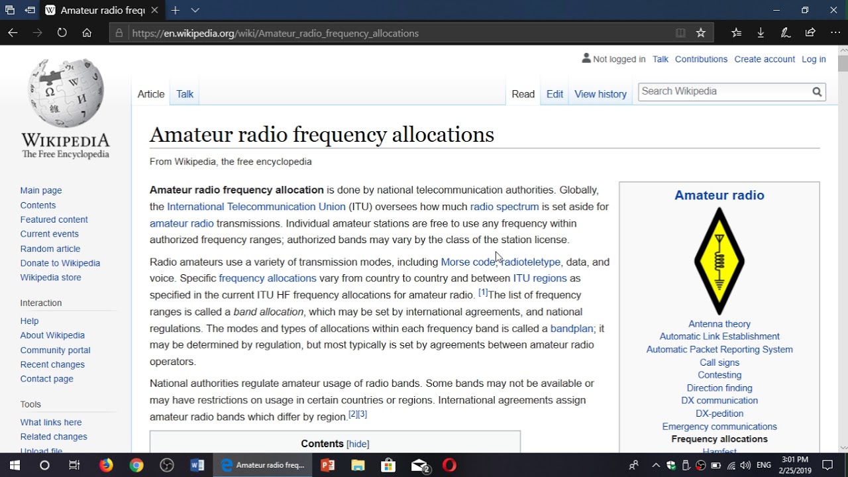Open the downloads icon

(x=761, y=32)
